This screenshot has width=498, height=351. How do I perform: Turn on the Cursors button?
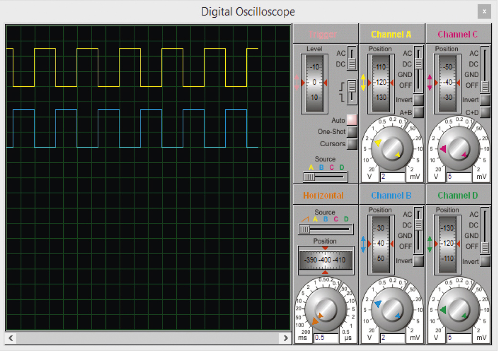pos(352,144)
